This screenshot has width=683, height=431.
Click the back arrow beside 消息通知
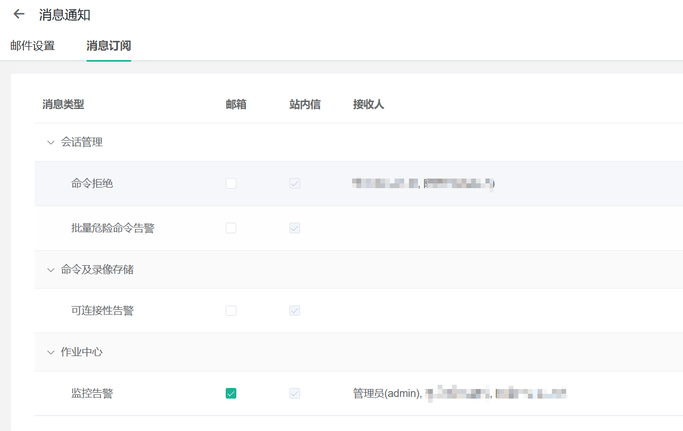tap(19, 14)
